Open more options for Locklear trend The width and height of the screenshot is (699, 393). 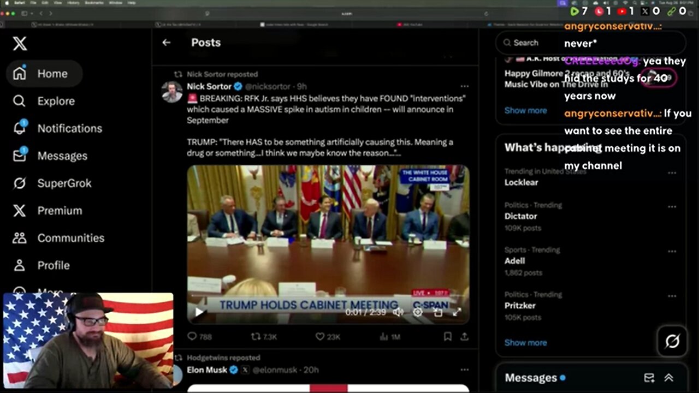[672, 172]
